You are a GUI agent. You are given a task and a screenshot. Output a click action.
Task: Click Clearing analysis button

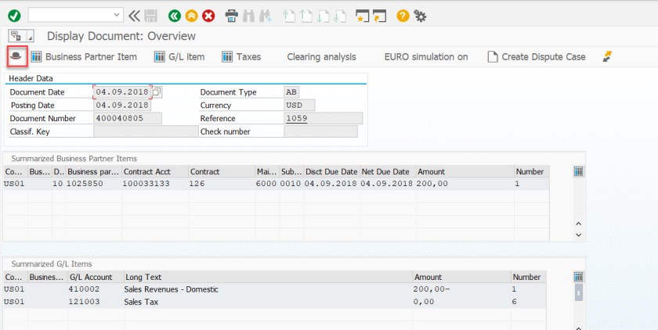pos(321,56)
